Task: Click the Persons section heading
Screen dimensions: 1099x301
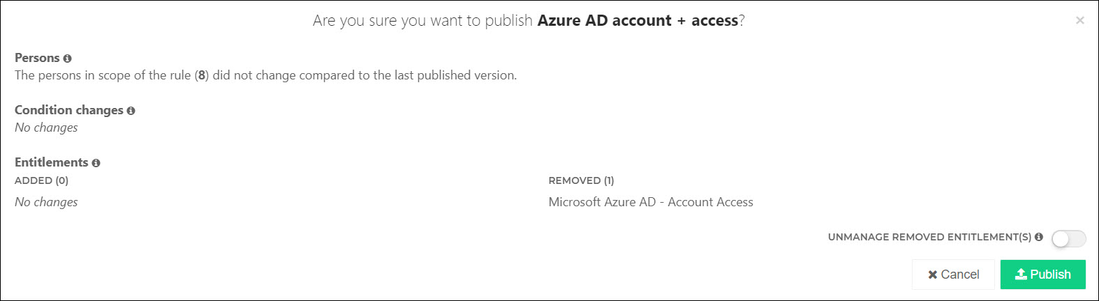Action: click(37, 58)
